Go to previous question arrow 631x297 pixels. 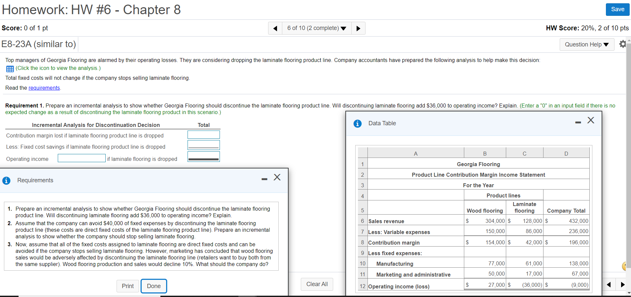tap(275, 28)
